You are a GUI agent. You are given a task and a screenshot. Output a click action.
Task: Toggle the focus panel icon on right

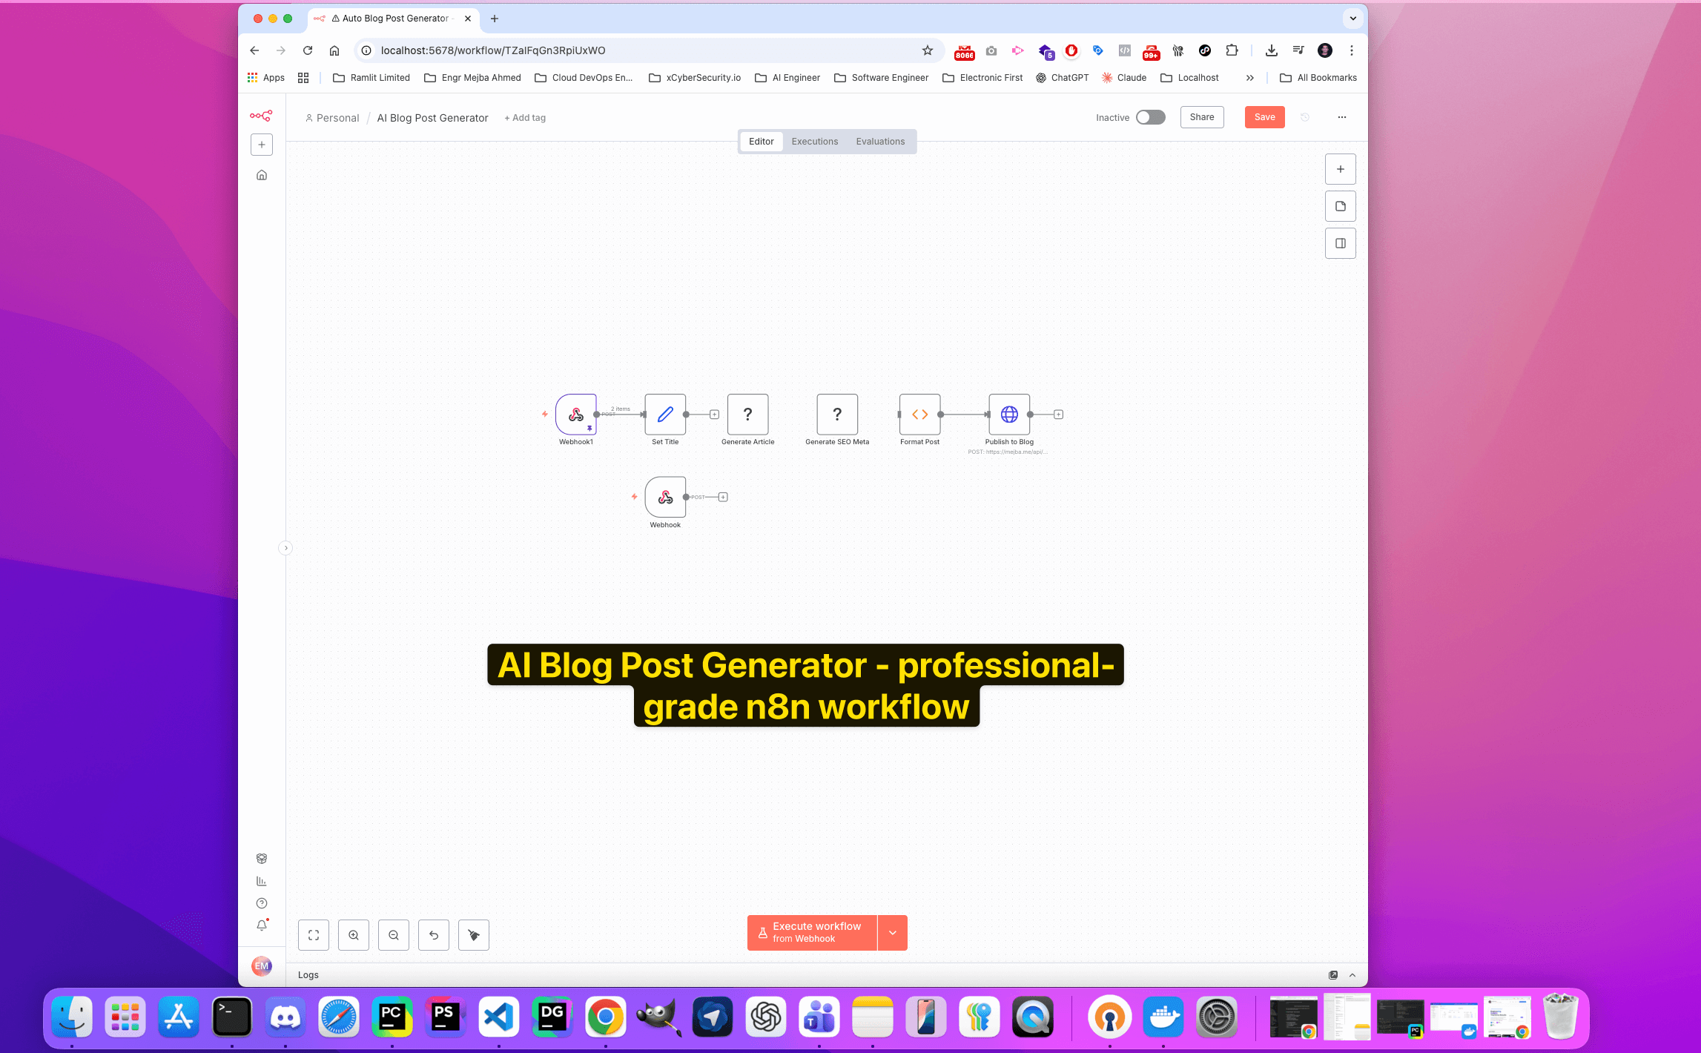point(1340,243)
